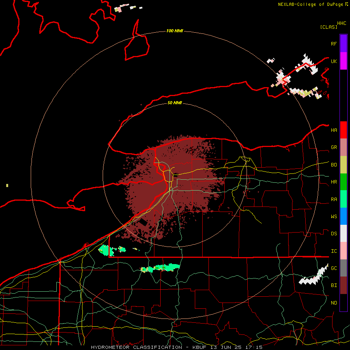Viewport: 350px width, 350px height.
Task: Select the RA bright green legend swatch
Action: tap(343, 199)
